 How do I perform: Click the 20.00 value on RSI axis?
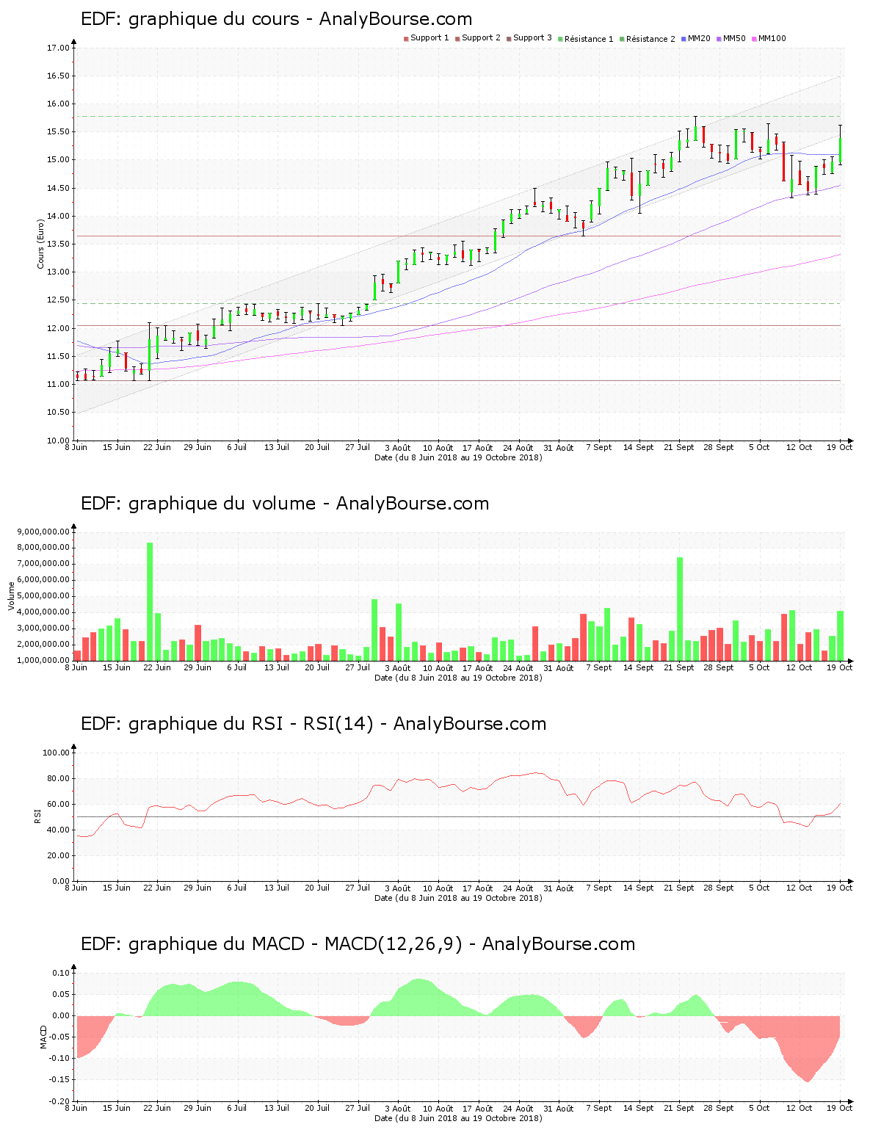click(x=58, y=856)
